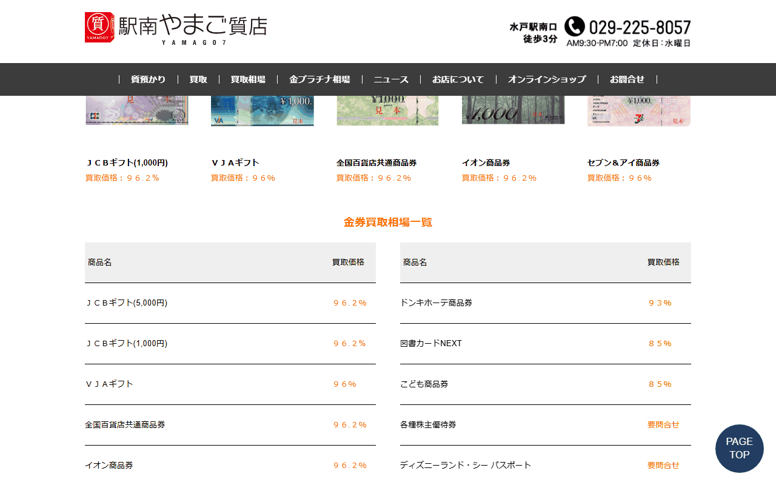The image size is (776, 485).
Task: Click the ドンキホーテ商品券 table row
Action: tap(546, 303)
